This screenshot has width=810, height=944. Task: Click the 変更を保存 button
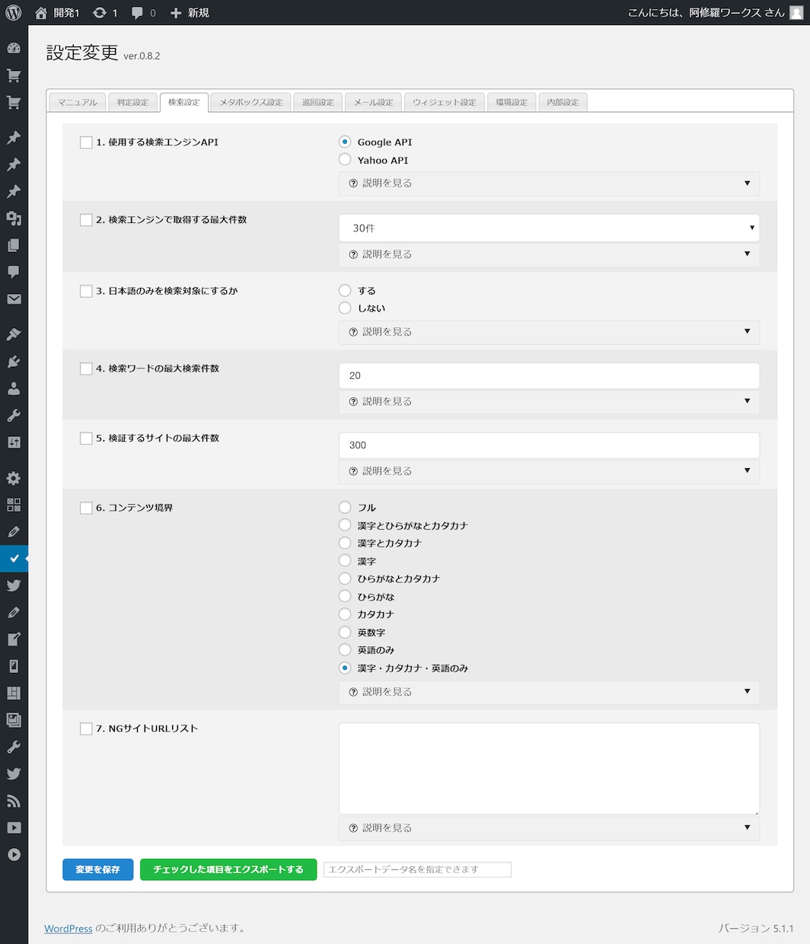pyautogui.click(x=97, y=869)
